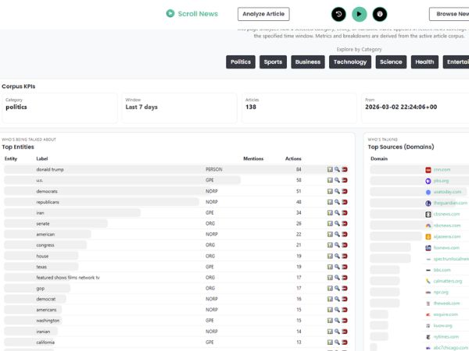
Task: Click the magnifier icon in congress row
Action: coord(337,245)
